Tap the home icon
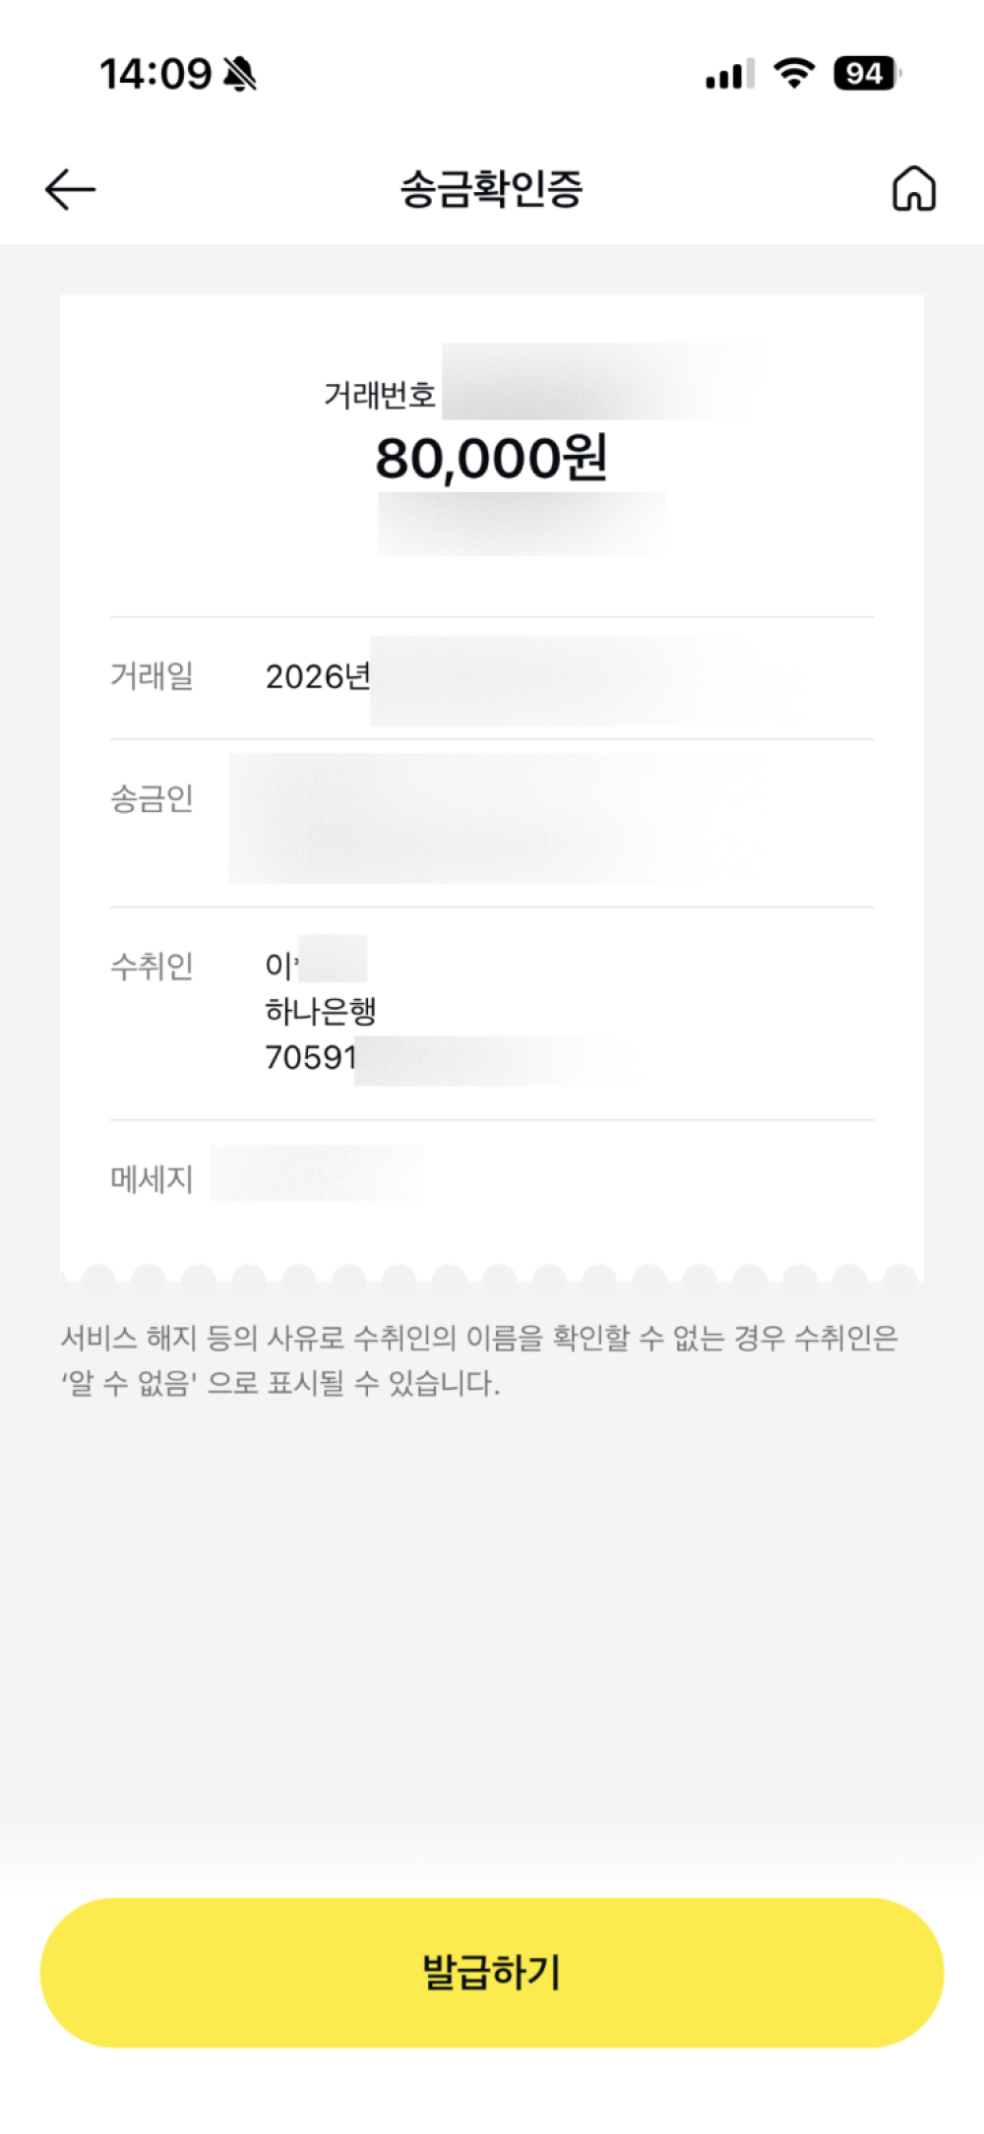The image size is (984, 2134). coord(913,189)
